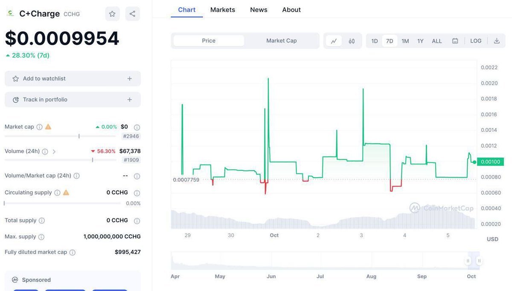Click Max. supply info icon
Screen dimensions: 512x291
pos(41,237)
